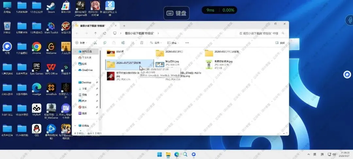Open WeGame desktop shortcut
Image resolution: width=353 pixels, height=159 pixels.
click(51, 48)
